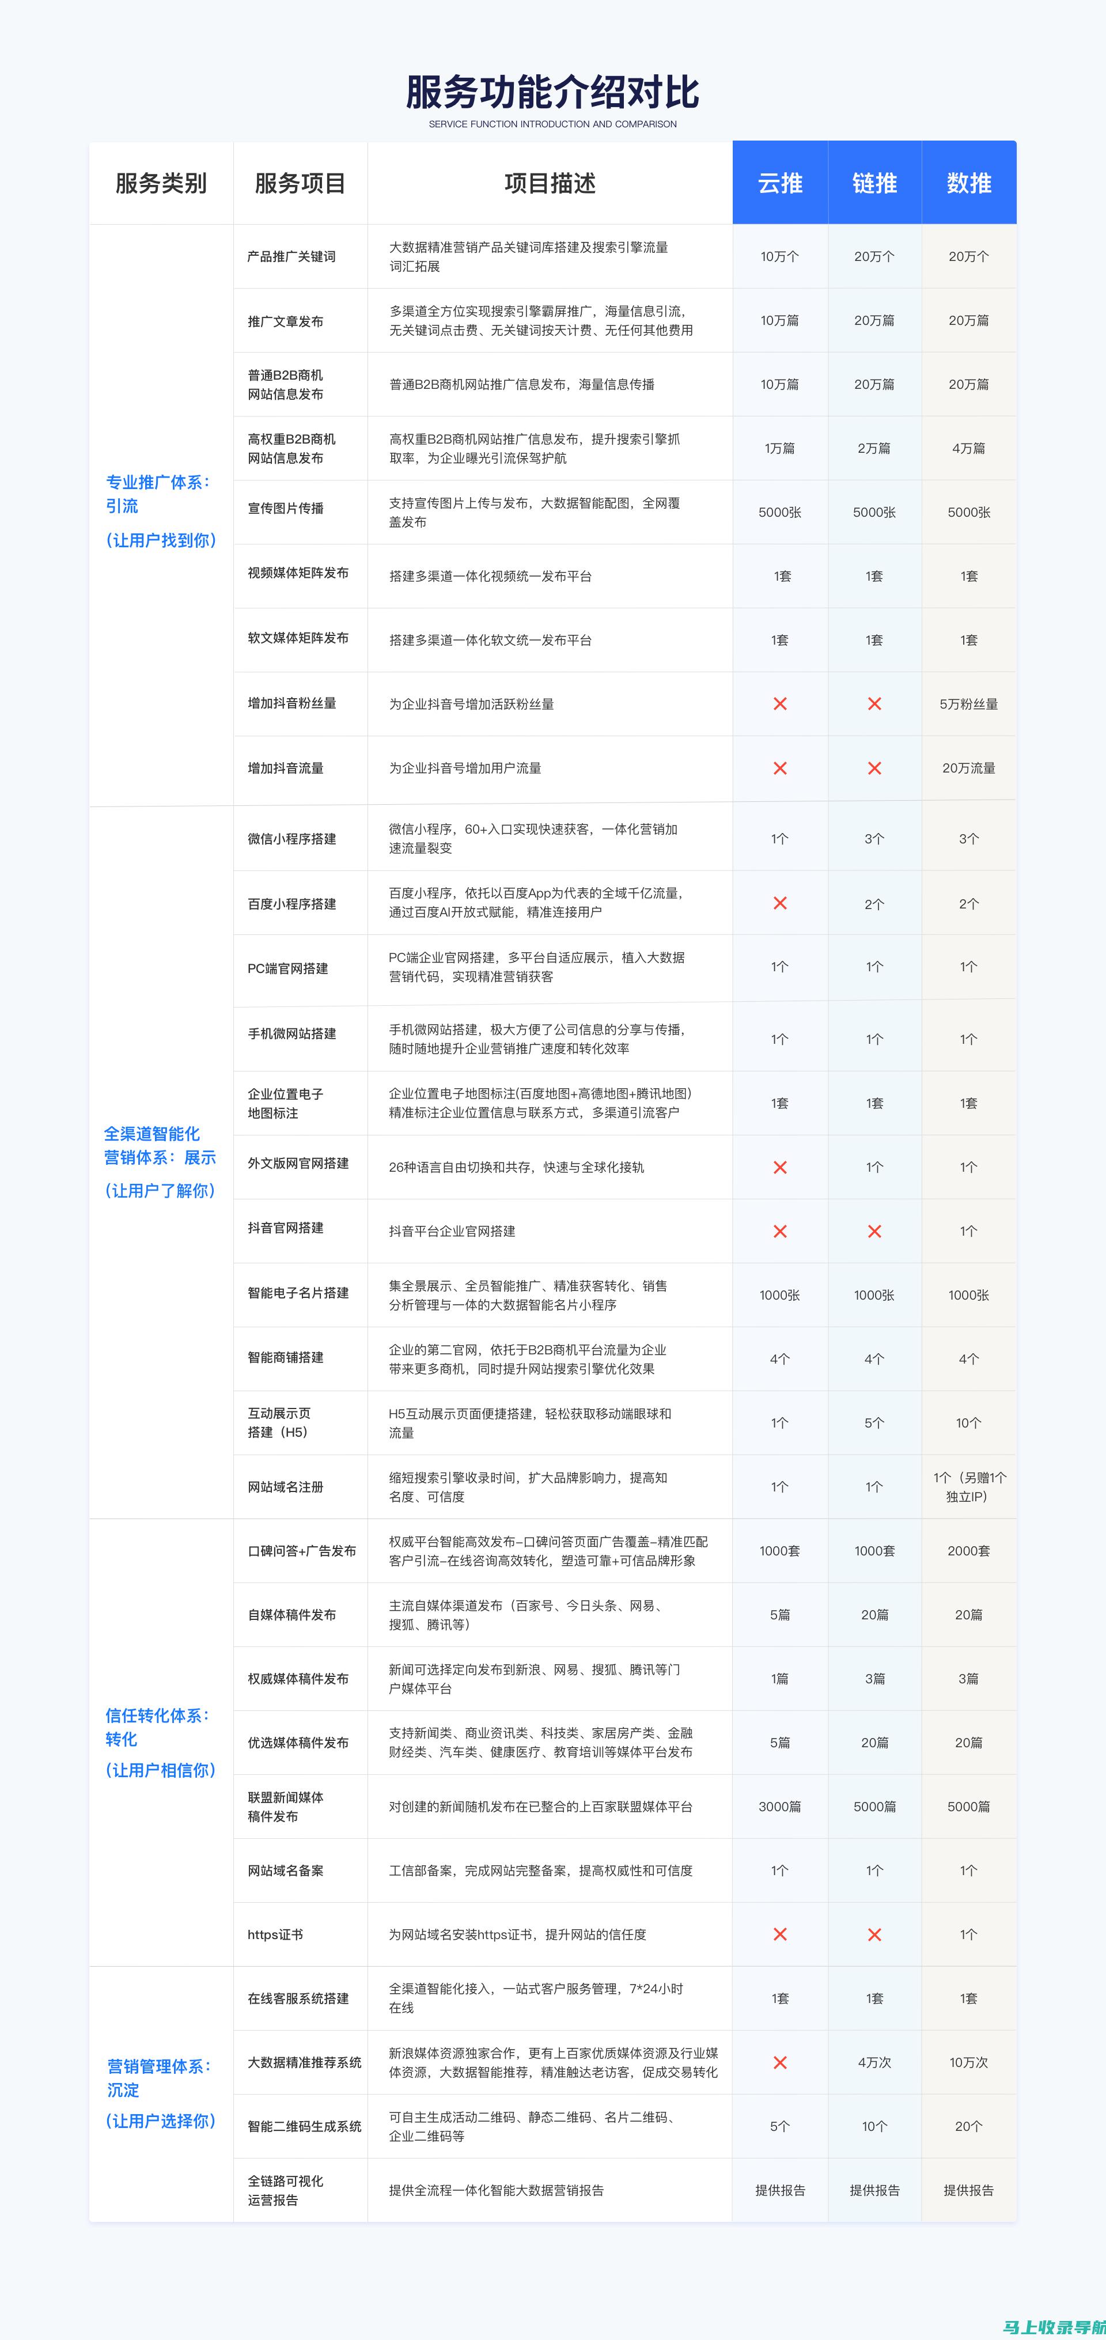Click the 为企业抖音号增加活跃粉丝量 description
This screenshot has height=2340, width=1106.
(471, 704)
